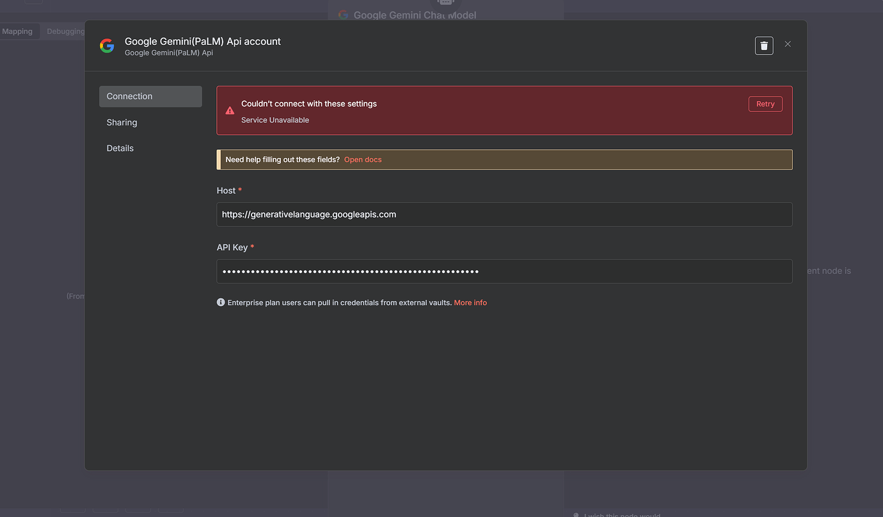Screen dimensions: 883x517
Task: Open docs for filling out these fields
Action: pyautogui.click(x=363, y=159)
